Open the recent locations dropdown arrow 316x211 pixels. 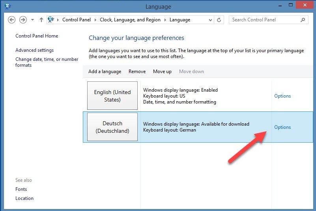(32, 20)
